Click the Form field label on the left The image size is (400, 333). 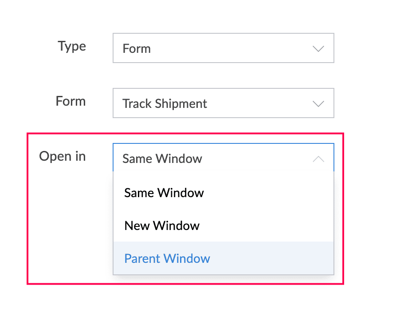(x=71, y=101)
